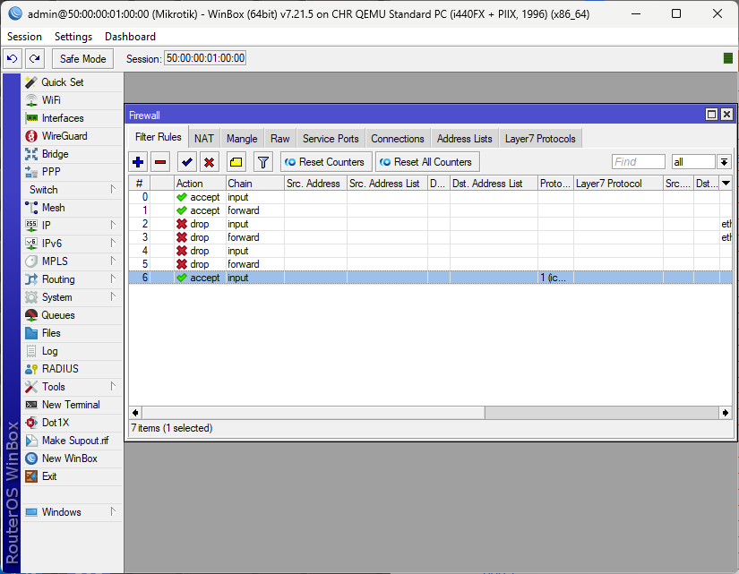The image size is (739, 574).
Task: Sort by the Action column header
Action: (201, 184)
